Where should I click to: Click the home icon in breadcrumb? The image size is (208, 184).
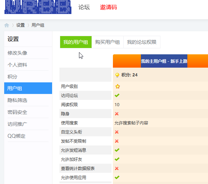(7, 25)
